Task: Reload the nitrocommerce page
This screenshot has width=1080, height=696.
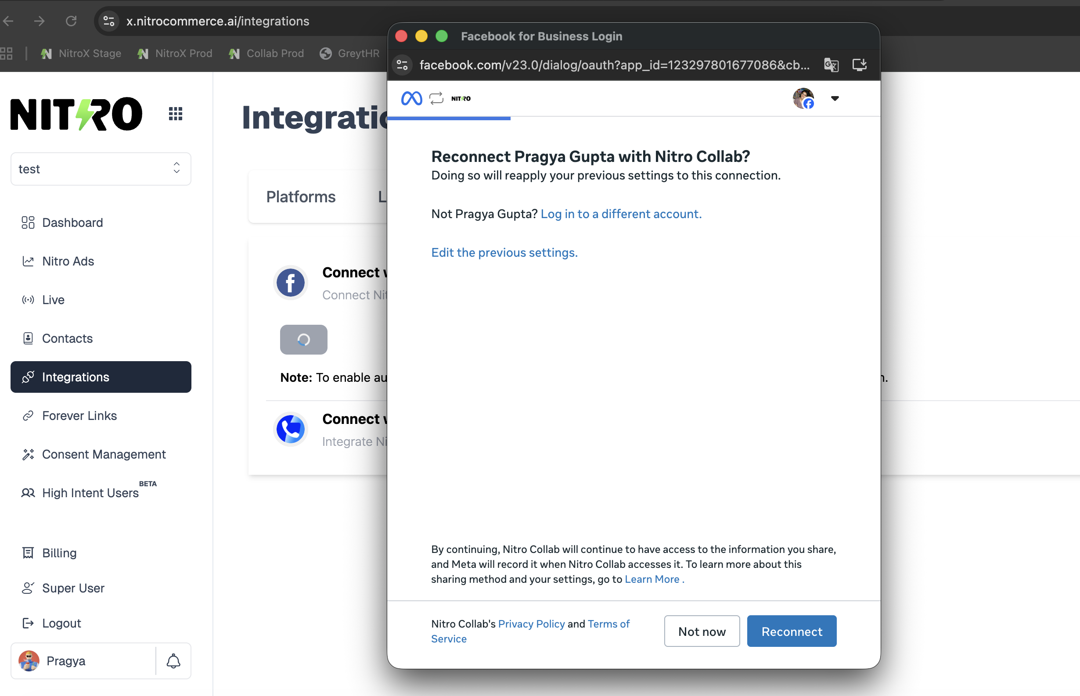Action: tap(71, 21)
